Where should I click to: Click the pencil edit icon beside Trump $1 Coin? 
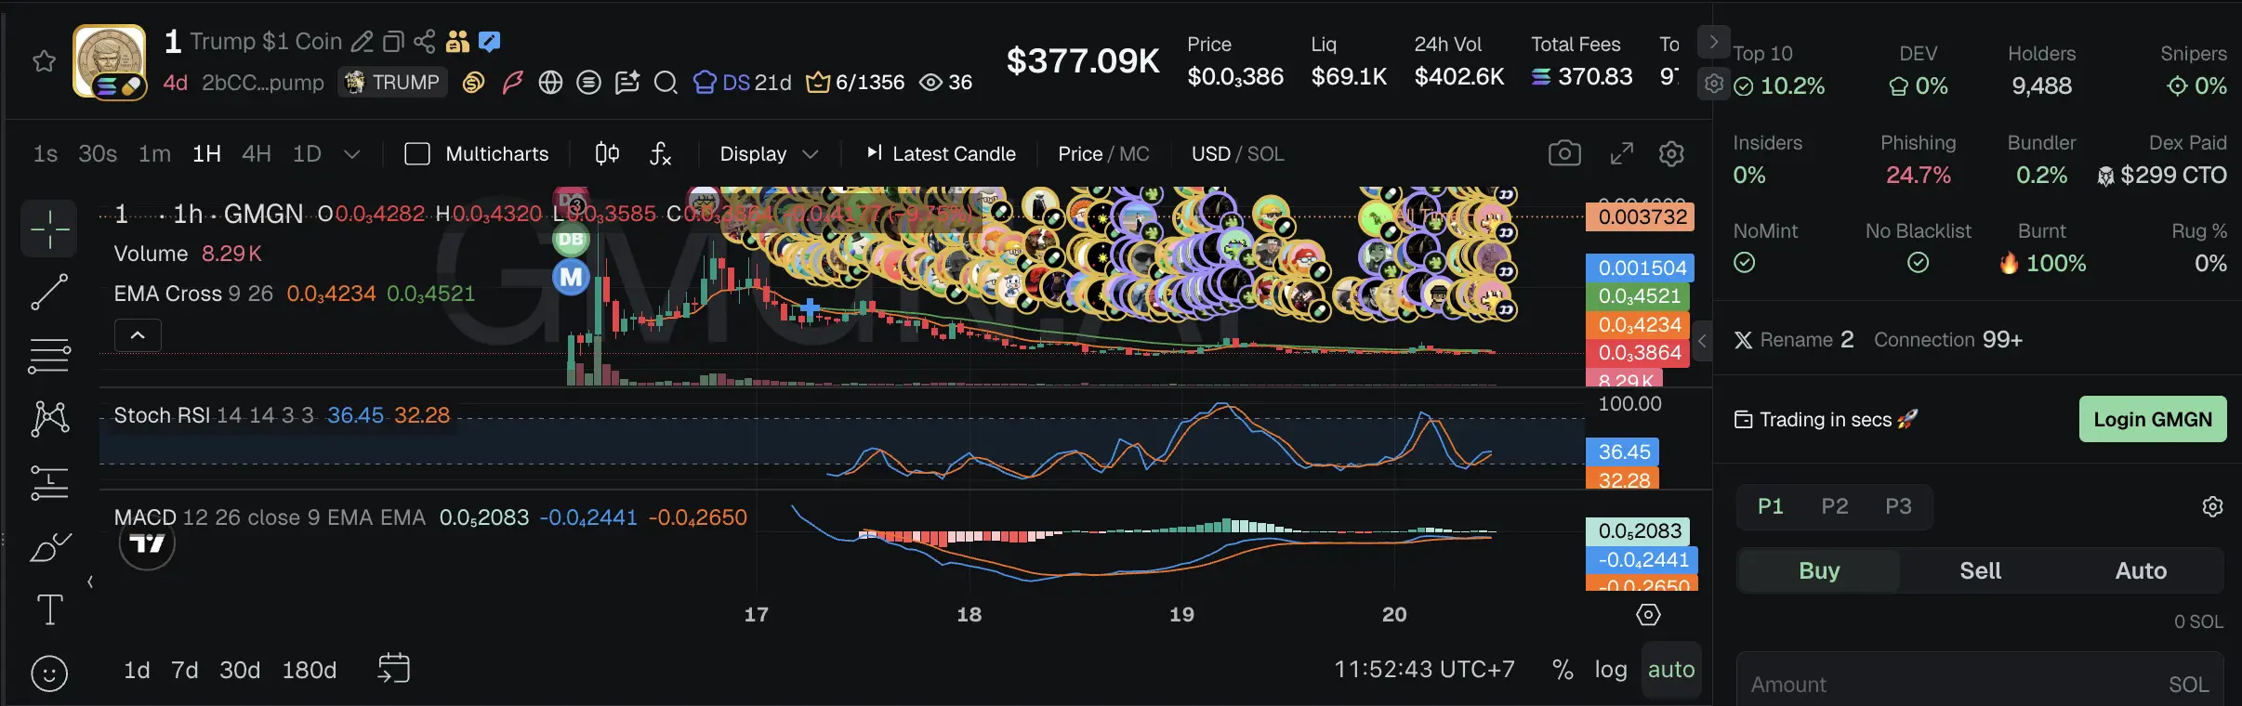[363, 42]
